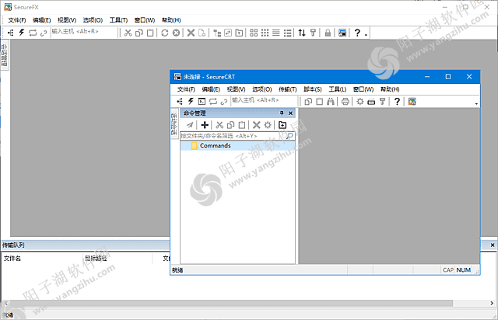Minimize the SecureCRT window
The height and width of the screenshot is (320, 498).
[x=427, y=77]
